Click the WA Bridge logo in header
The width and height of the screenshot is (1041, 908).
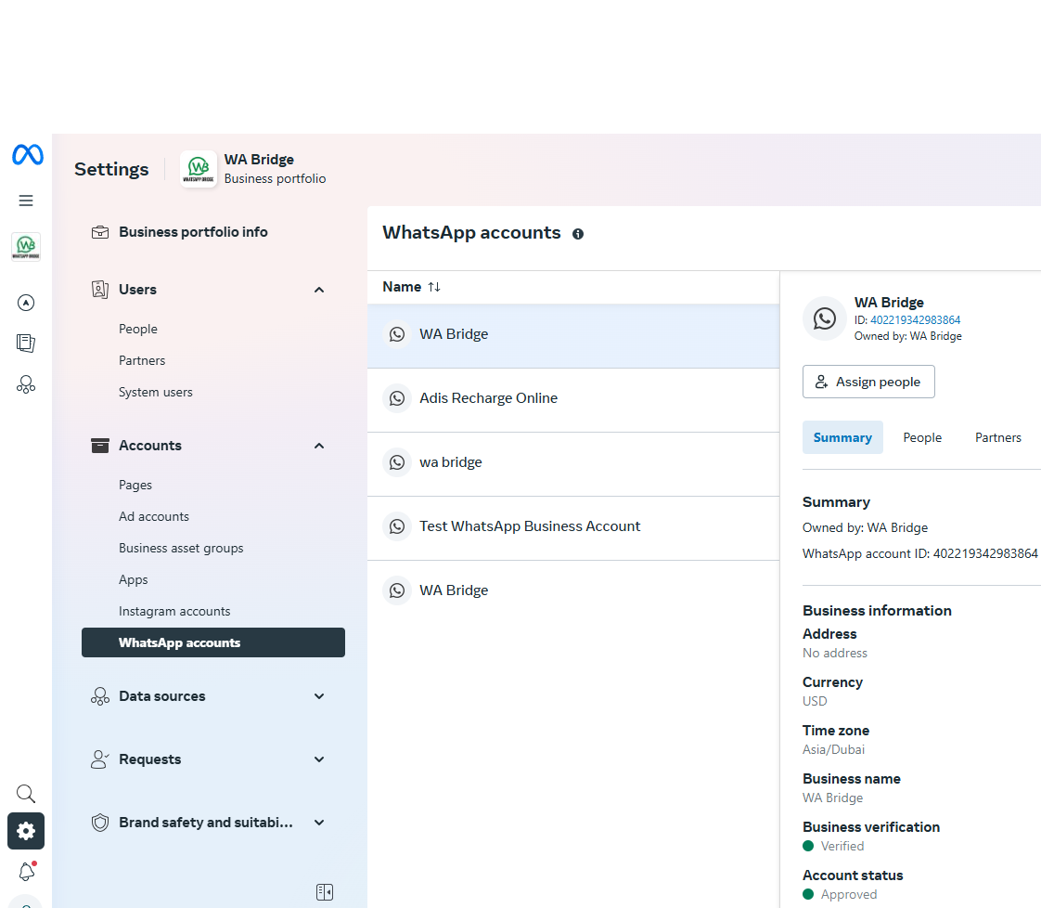point(199,169)
